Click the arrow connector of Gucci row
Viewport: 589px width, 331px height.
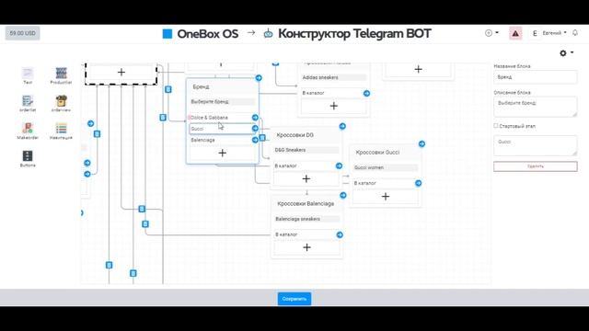click(x=255, y=129)
